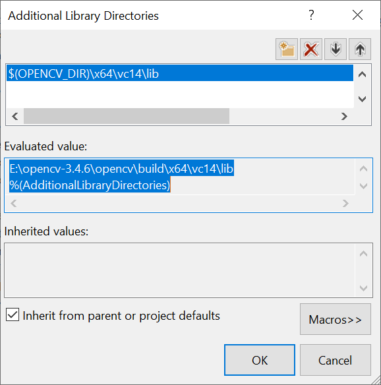Toggle Inherit from parent or project defaults
This screenshot has height=385, width=381.
pos(13,314)
